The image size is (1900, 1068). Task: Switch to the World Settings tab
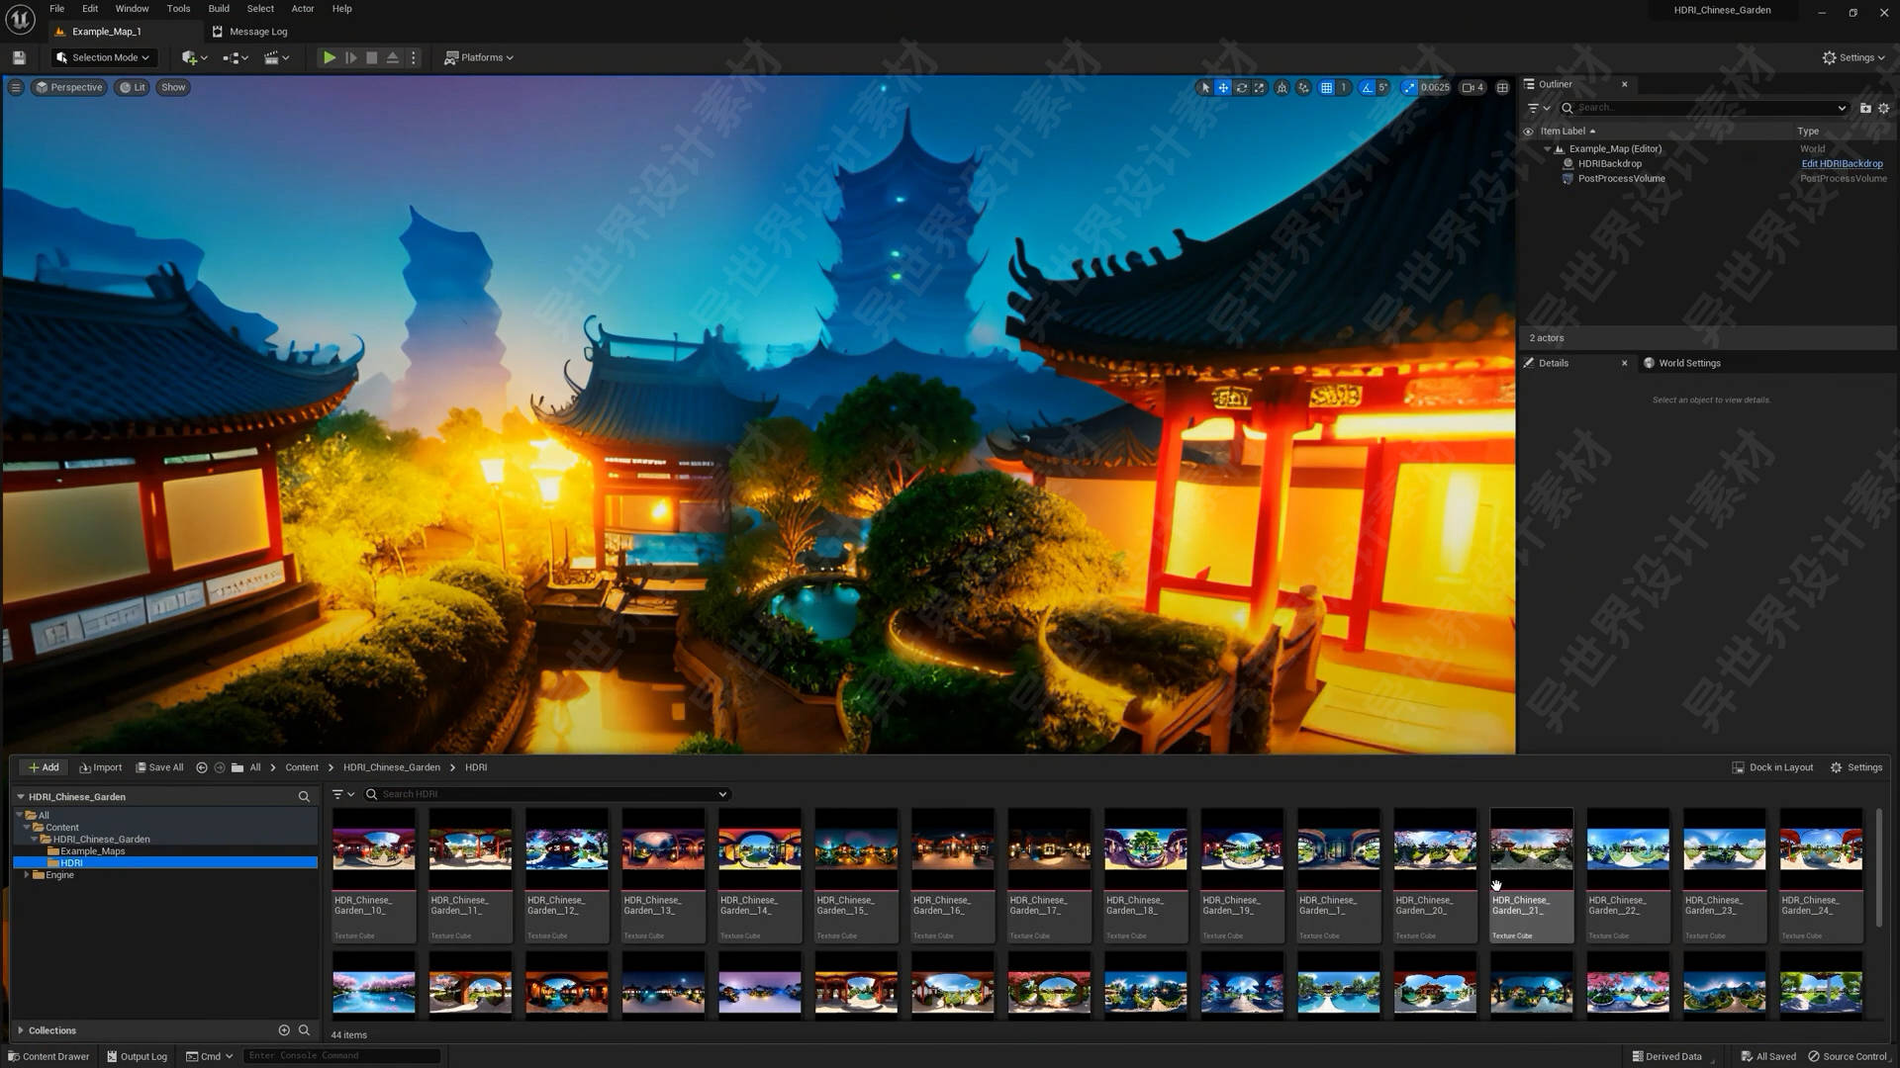coord(1688,363)
